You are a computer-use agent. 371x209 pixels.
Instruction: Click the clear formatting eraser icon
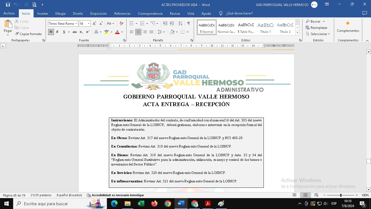coord(122,24)
